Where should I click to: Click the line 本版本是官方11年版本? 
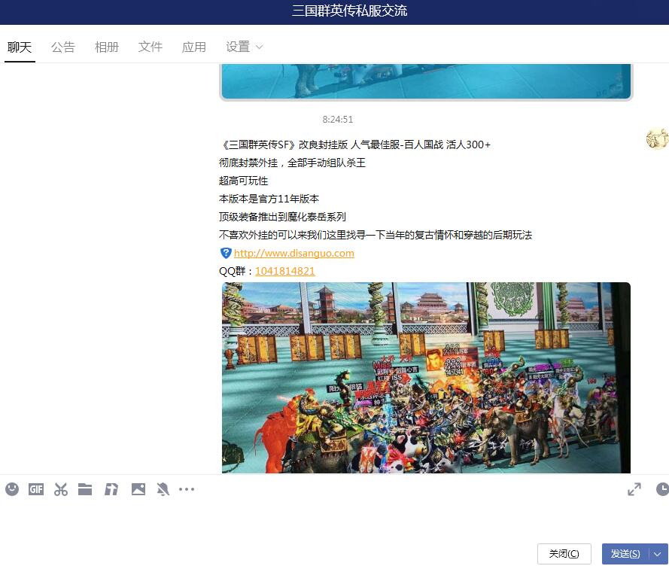[x=269, y=199]
